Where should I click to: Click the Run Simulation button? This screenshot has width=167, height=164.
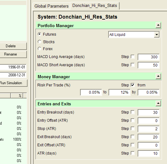tap(13, 83)
